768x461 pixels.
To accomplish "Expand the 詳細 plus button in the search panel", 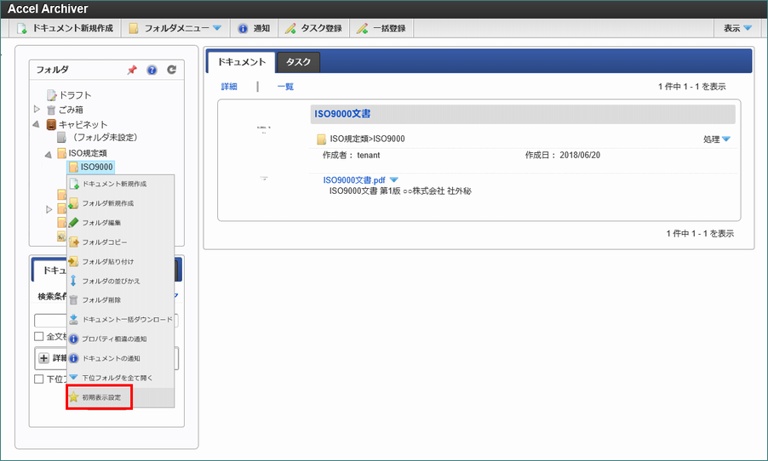I will (44, 358).
